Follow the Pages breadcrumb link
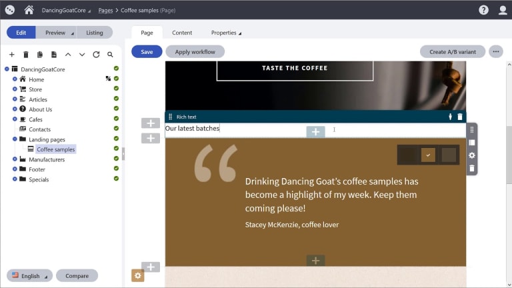The width and height of the screenshot is (512, 288). pos(105,11)
